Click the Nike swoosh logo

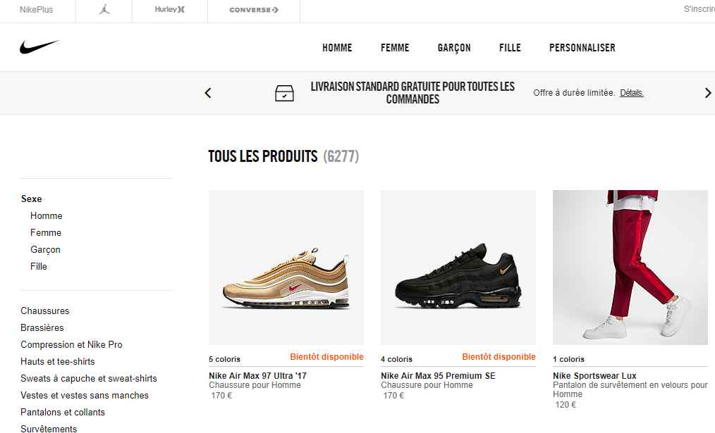coord(39,47)
